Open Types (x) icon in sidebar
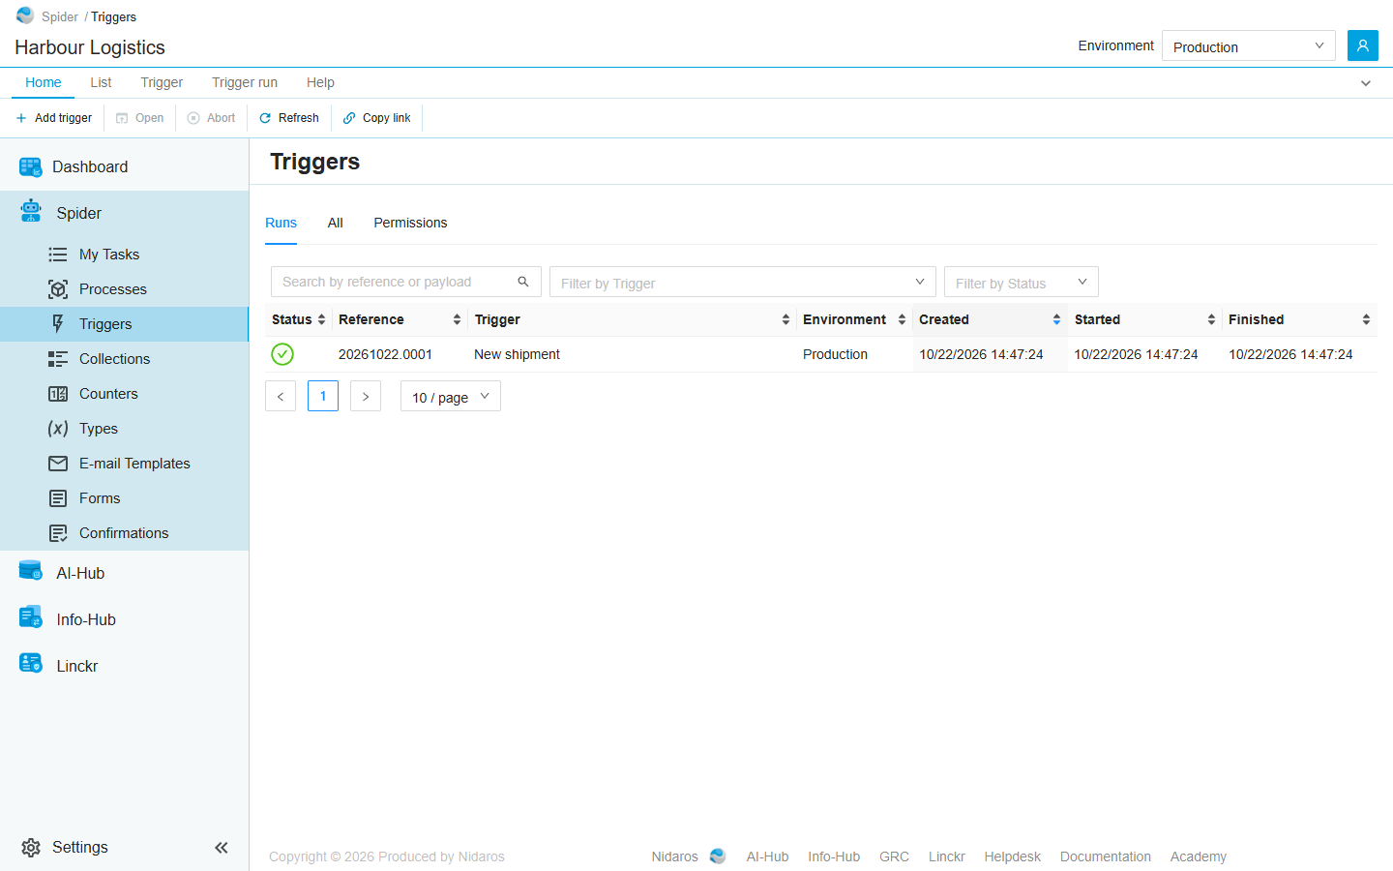 click(x=58, y=429)
